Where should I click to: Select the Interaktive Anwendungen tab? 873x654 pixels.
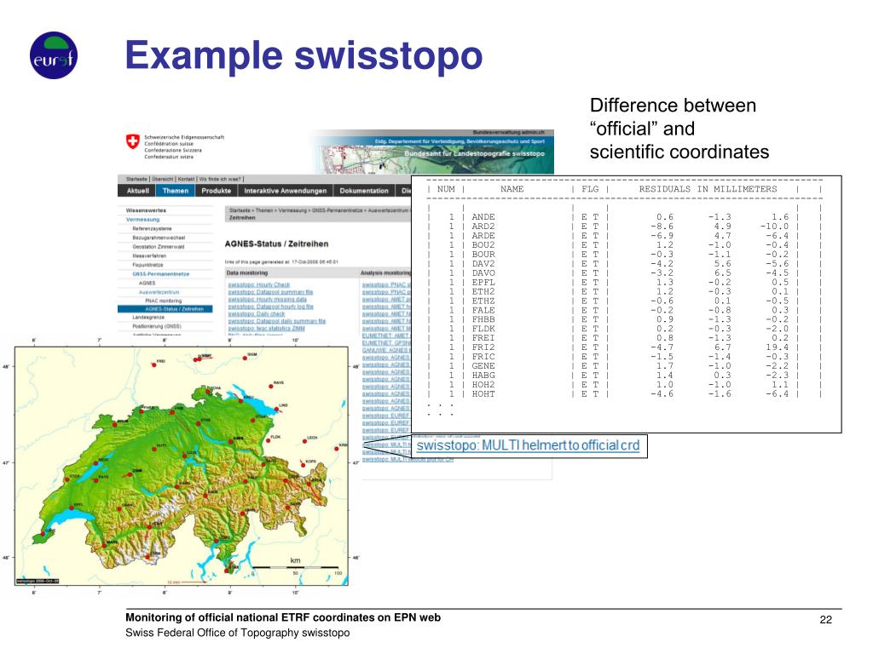point(285,191)
